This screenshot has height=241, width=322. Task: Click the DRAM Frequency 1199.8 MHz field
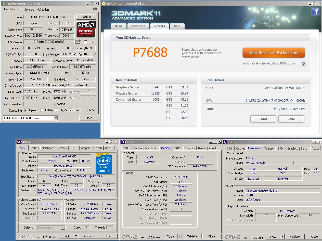tap(181, 177)
